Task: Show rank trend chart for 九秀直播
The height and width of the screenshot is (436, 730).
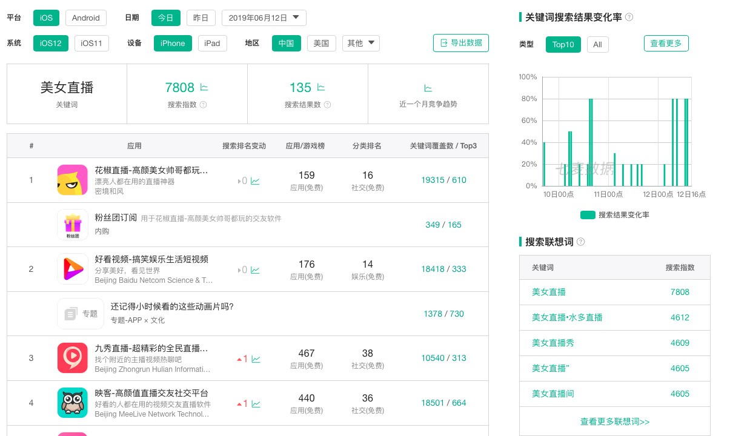Action: [256, 358]
